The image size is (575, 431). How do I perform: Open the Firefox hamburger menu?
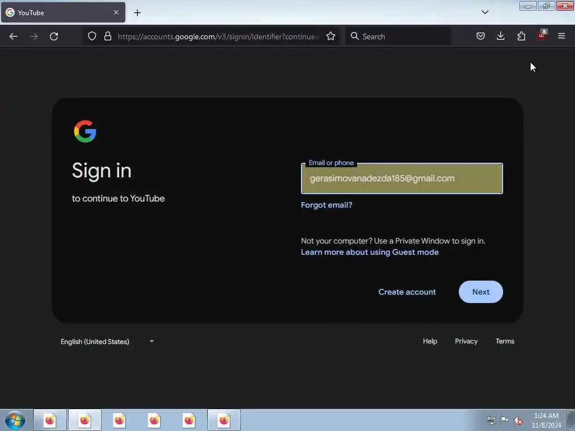tap(562, 36)
